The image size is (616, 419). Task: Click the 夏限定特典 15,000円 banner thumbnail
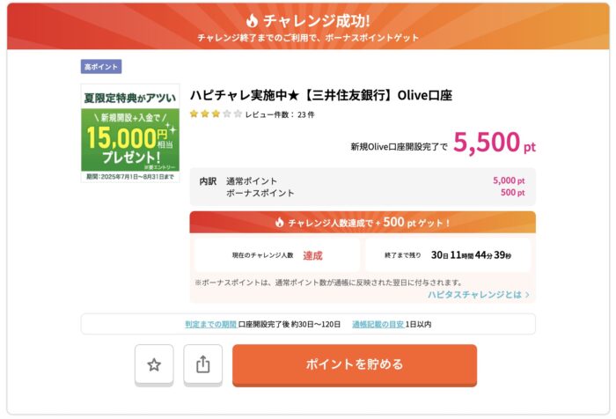click(x=130, y=133)
